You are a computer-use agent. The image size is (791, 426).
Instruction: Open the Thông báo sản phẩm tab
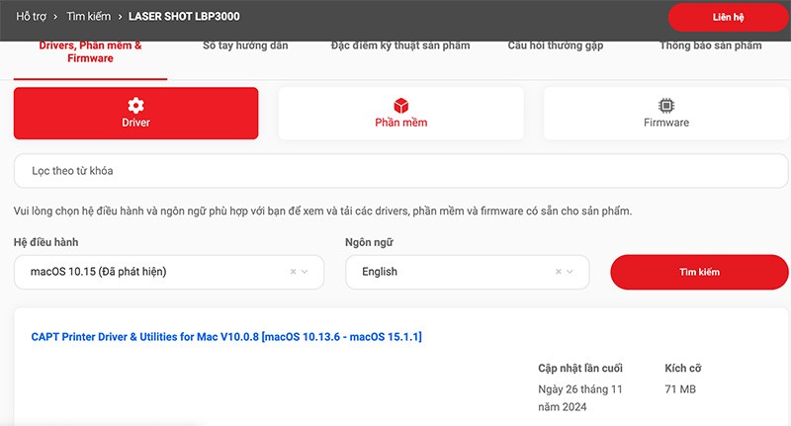coord(710,45)
